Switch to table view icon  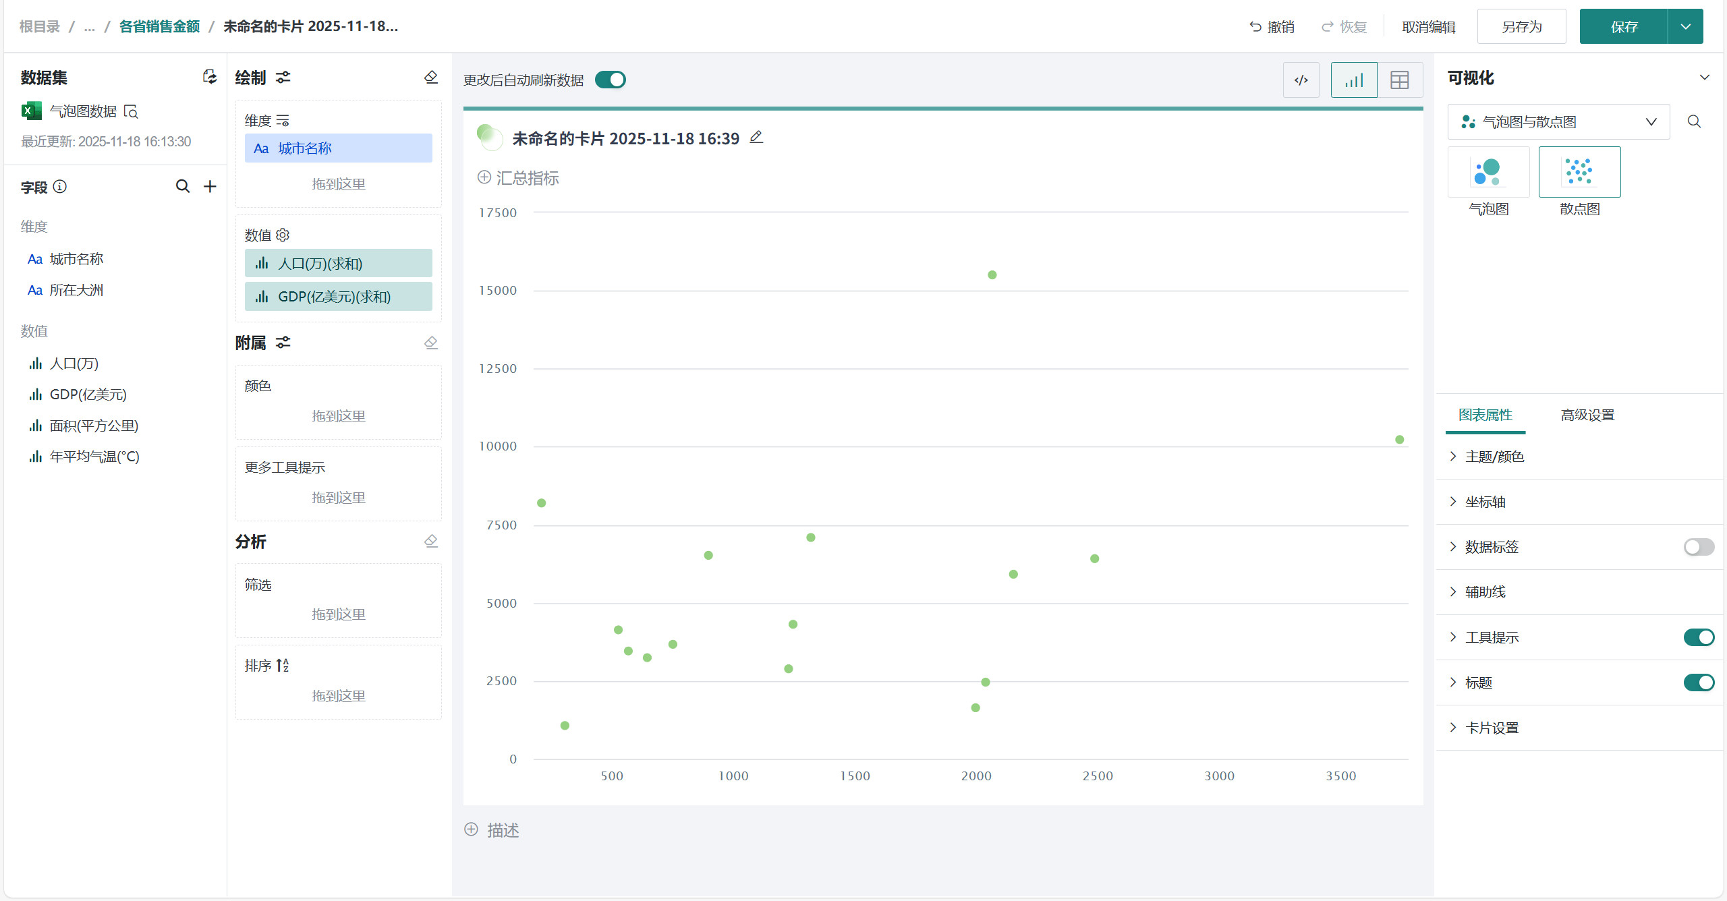pos(1400,80)
